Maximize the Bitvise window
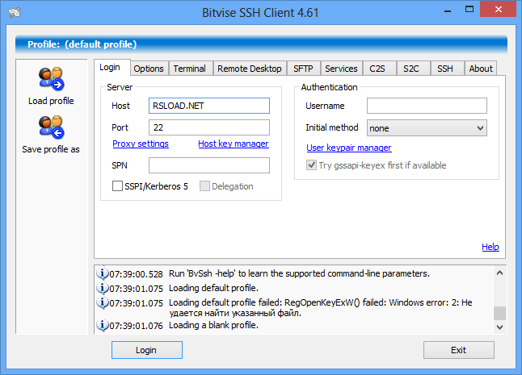522x375 pixels. [x=469, y=10]
